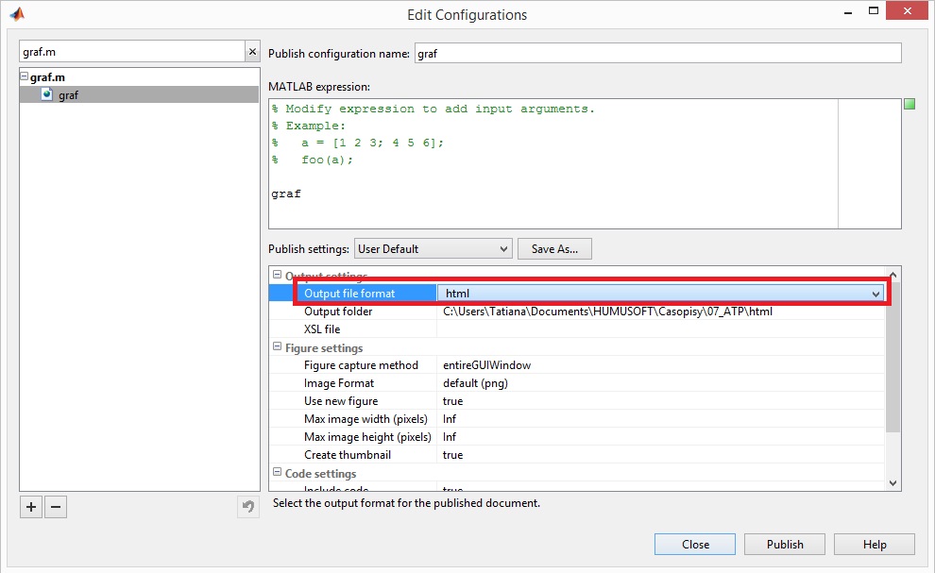Select the Max image height (pixels) row
The image size is (935, 573).
tap(577, 436)
